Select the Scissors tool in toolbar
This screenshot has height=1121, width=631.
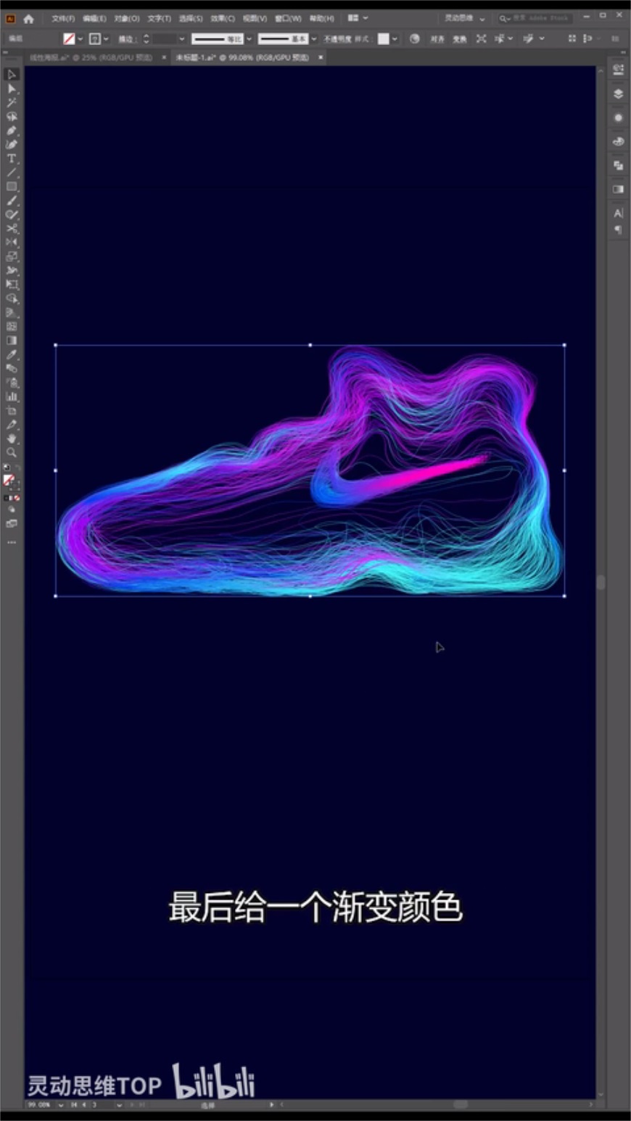(12, 229)
